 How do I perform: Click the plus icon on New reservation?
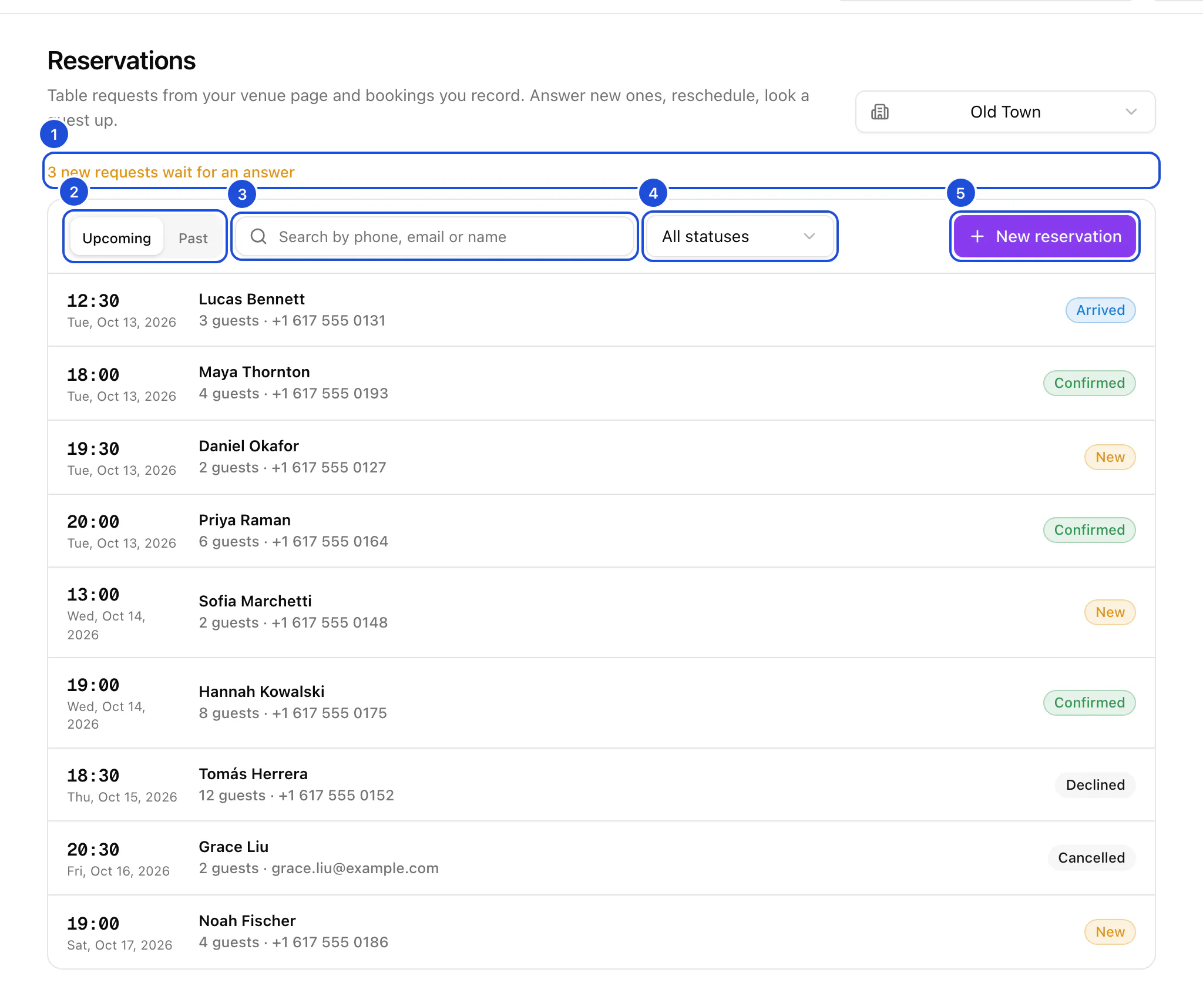(x=977, y=236)
